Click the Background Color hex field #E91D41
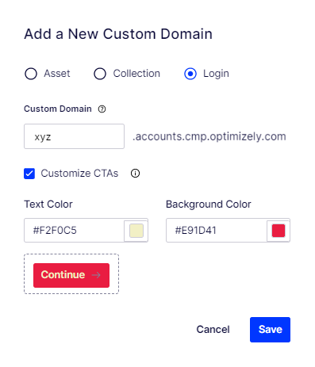This screenshot has height=367, width=315. tap(217, 230)
